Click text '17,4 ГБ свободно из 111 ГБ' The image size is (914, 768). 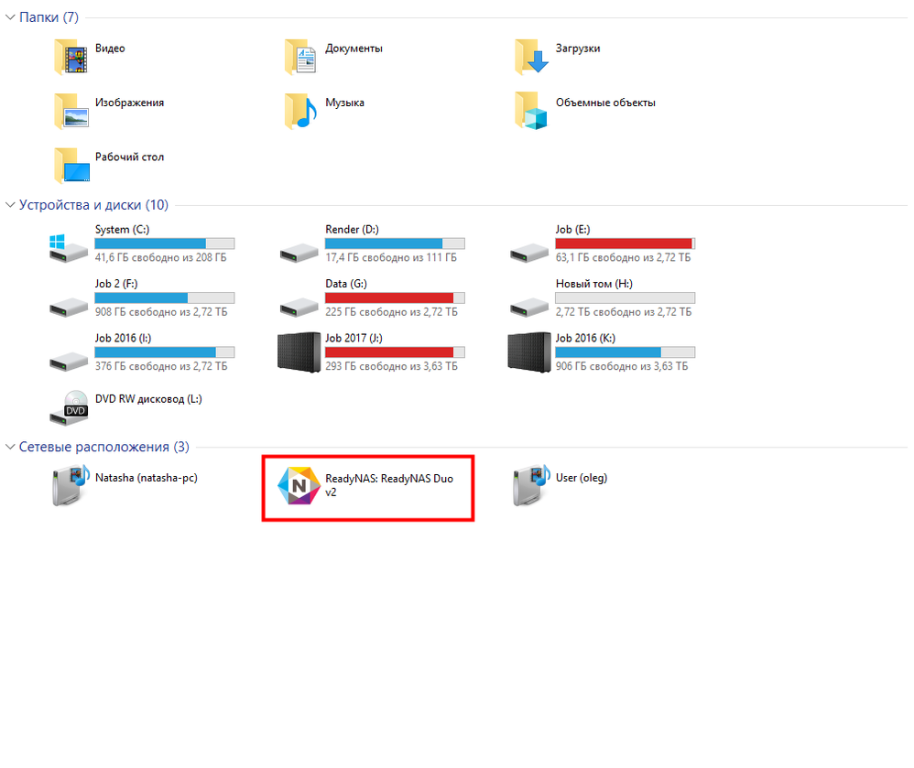click(391, 257)
